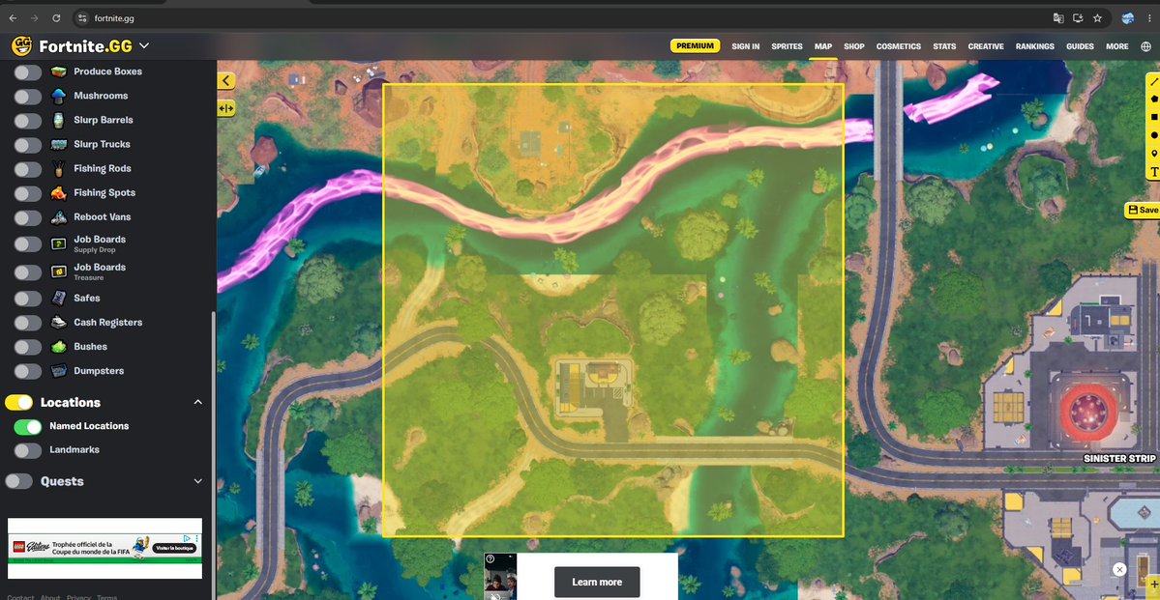1160x600 pixels.
Task: Turn on Slurp Barrels toggle
Action: (x=27, y=121)
